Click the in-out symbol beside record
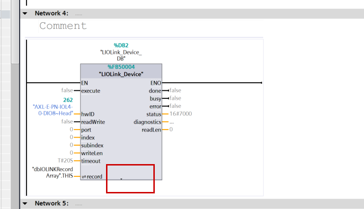Image resolution: width=364 pixels, height=209 pixels. pos(84,177)
